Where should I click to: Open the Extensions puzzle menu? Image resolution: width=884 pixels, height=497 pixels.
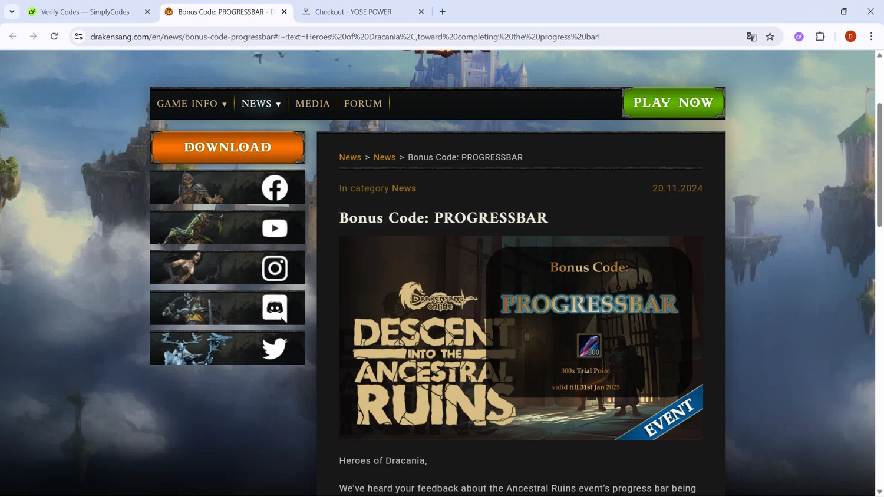820,37
